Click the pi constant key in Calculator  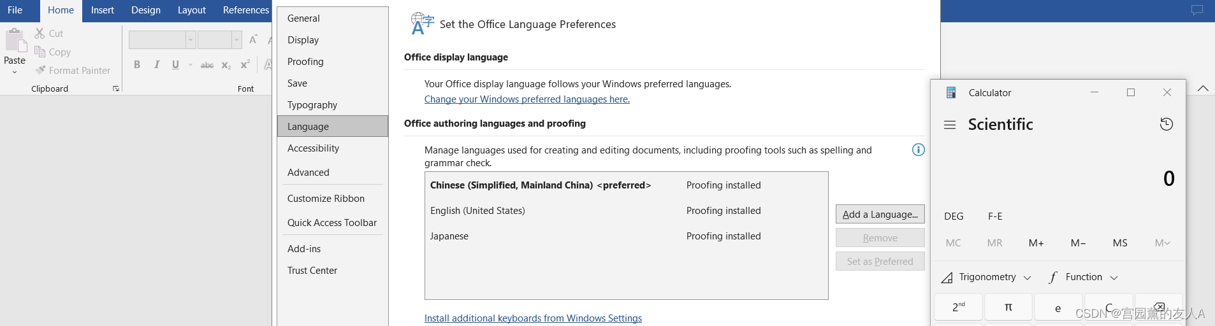point(1008,307)
